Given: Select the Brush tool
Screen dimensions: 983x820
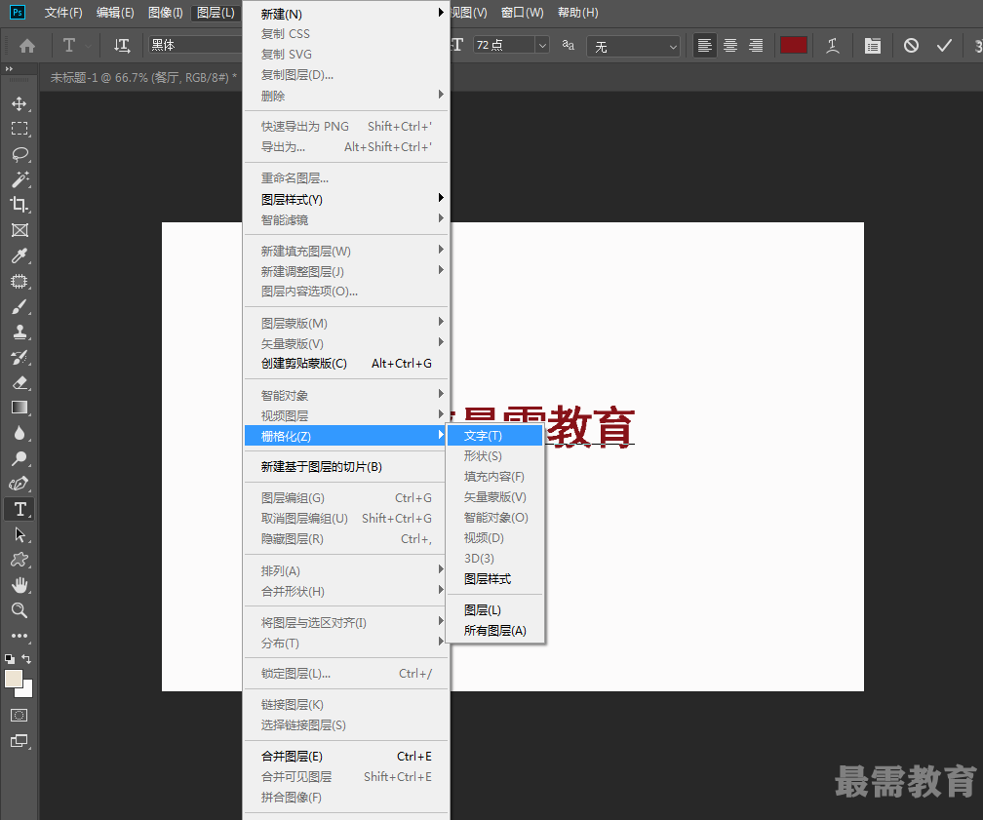Looking at the screenshot, I should coord(20,306).
